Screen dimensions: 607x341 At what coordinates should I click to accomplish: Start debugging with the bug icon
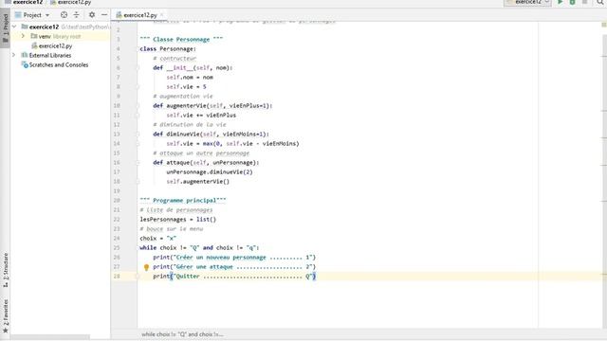[572, 2]
